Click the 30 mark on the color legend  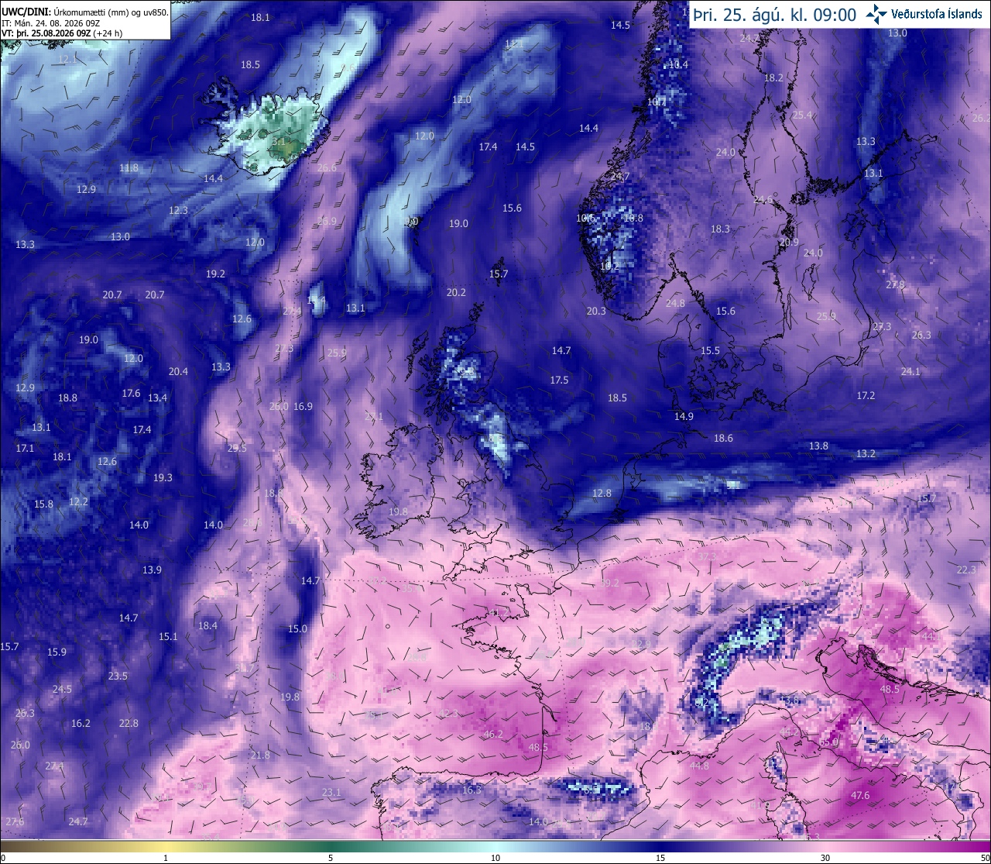(825, 858)
